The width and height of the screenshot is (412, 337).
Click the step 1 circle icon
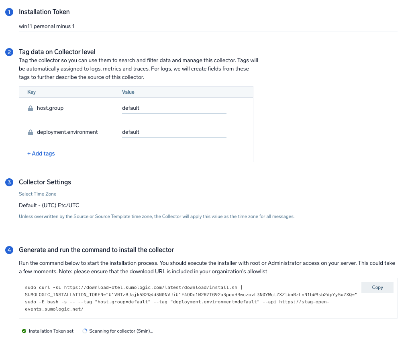(9, 12)
